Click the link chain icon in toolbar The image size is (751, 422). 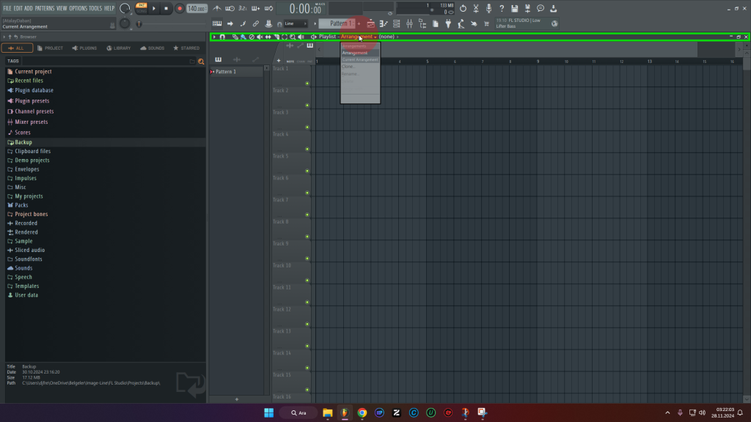(x=256, y=23)
